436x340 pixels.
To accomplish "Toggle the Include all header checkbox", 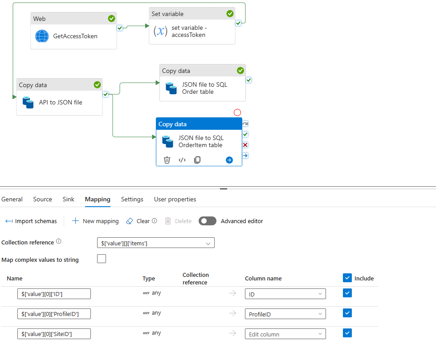I will (x=347, y=278).
